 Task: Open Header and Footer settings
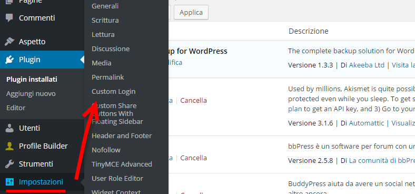click(122, 135)
